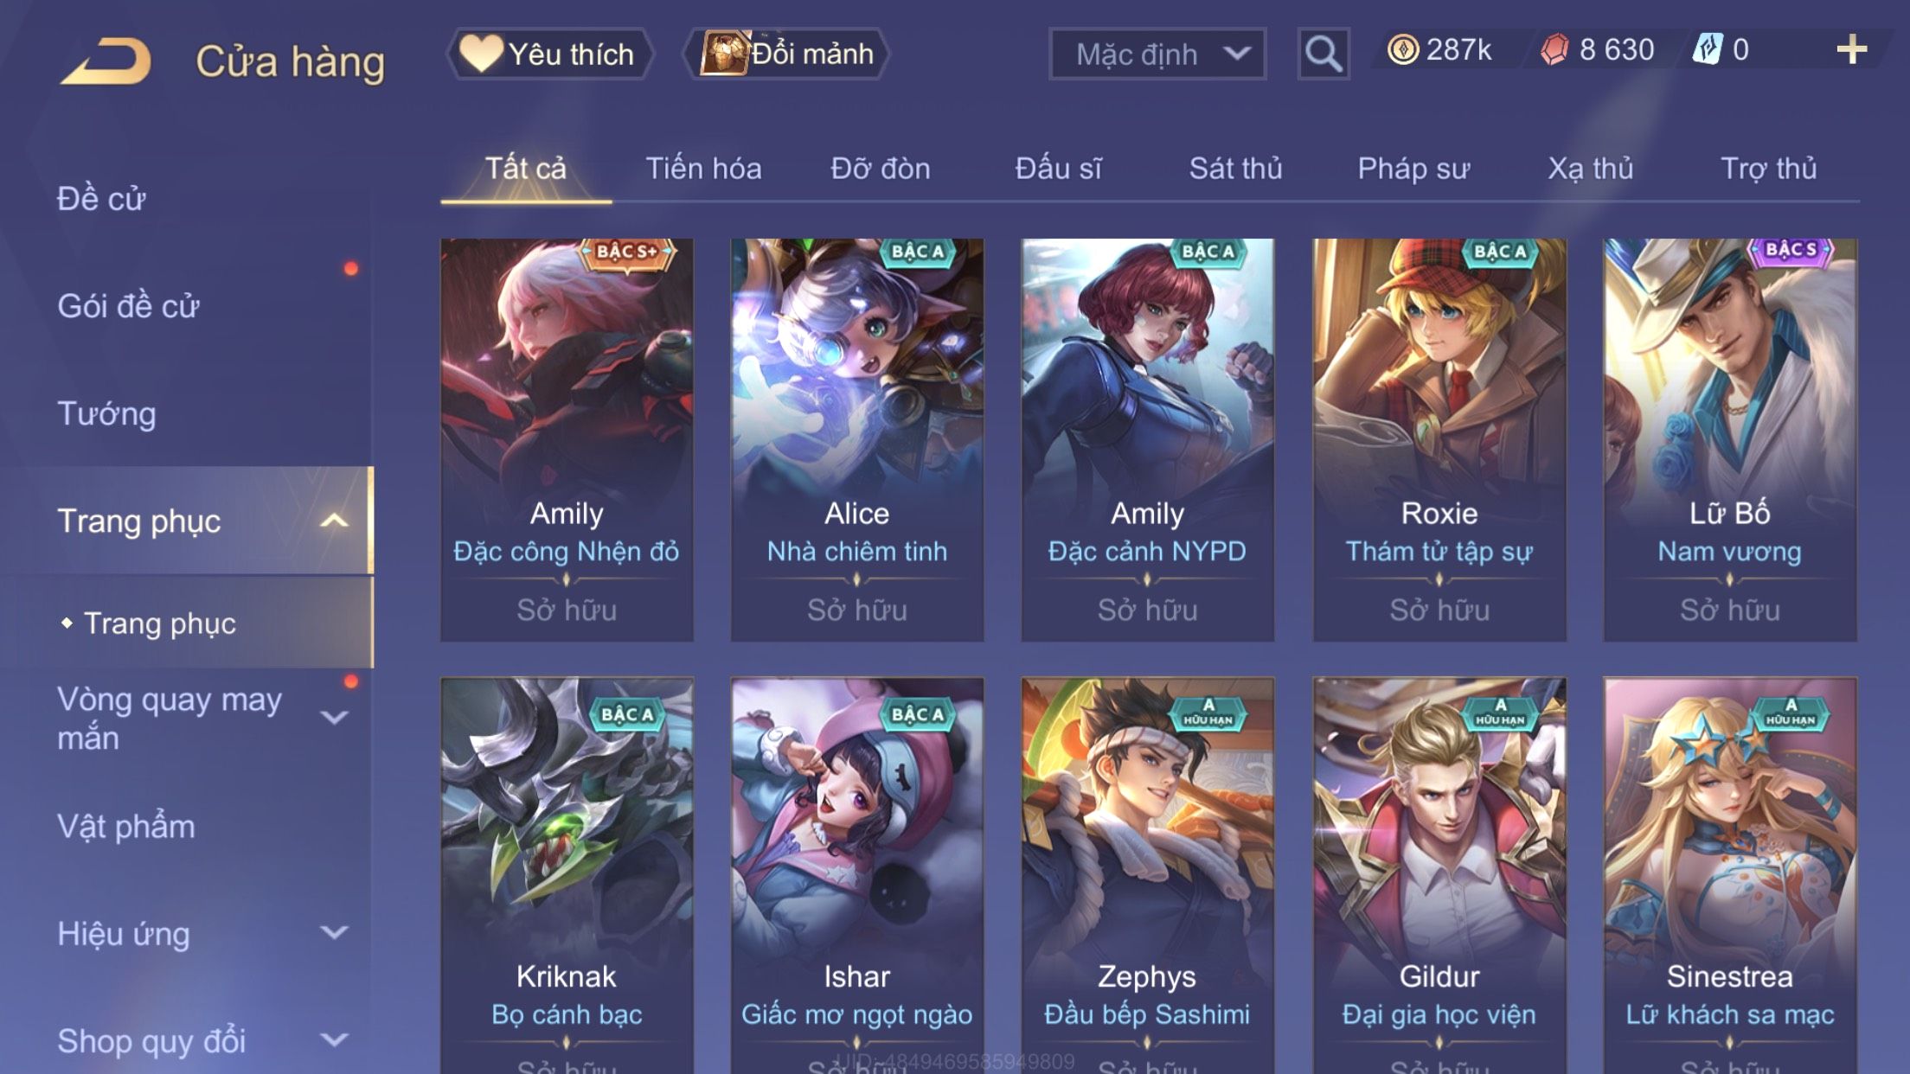1910x1074 pixels.
Task: Open Đổi mảnh fragment exchange
Action: 786,54
